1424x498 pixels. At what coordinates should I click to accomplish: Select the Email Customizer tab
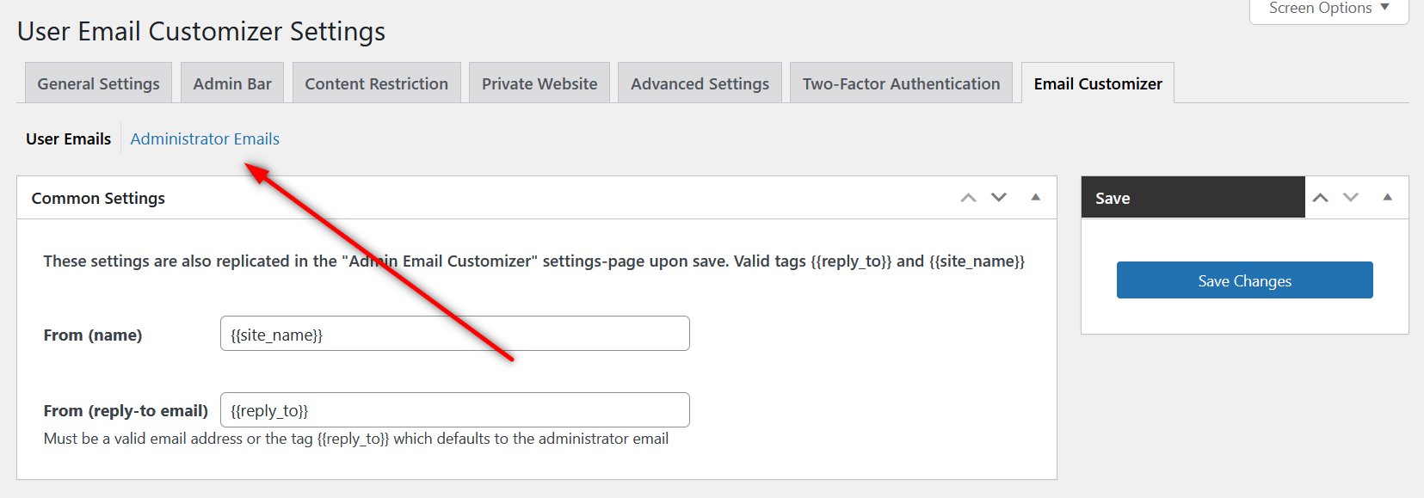coord(1098,83)
